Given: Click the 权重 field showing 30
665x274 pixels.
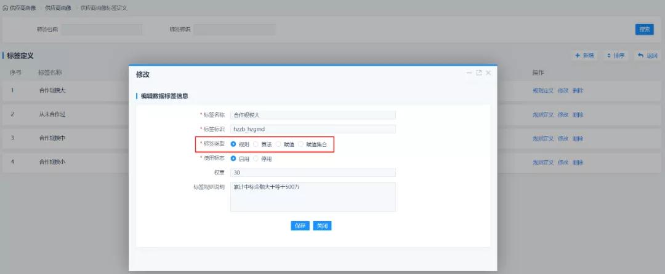Looking at the screenshot, I should click(313, 173).
